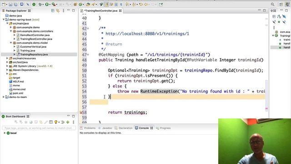The image size is (291, 164).
Task: Click the Previous Annotation arrow icon
Action: [134, 4]
